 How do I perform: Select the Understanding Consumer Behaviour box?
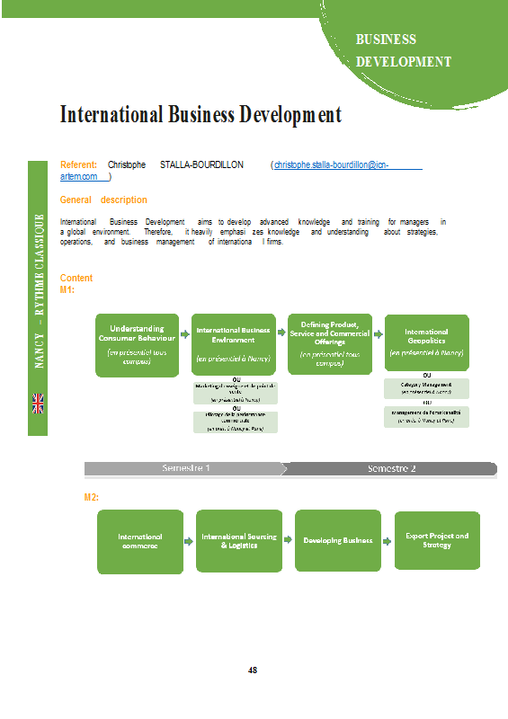(x=137, y=345)
